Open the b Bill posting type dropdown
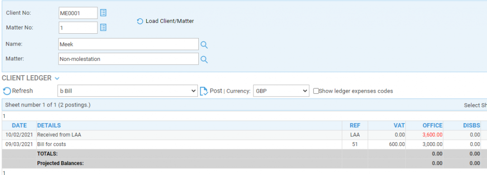Image resolution: width=487 pixels, height=175 pixels. coord(127,91)
